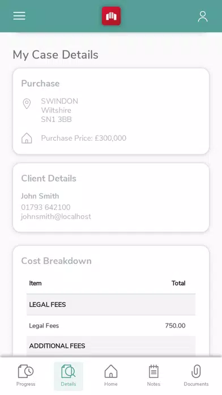Tap the phone number 01793 642100

tap(46, 207)
